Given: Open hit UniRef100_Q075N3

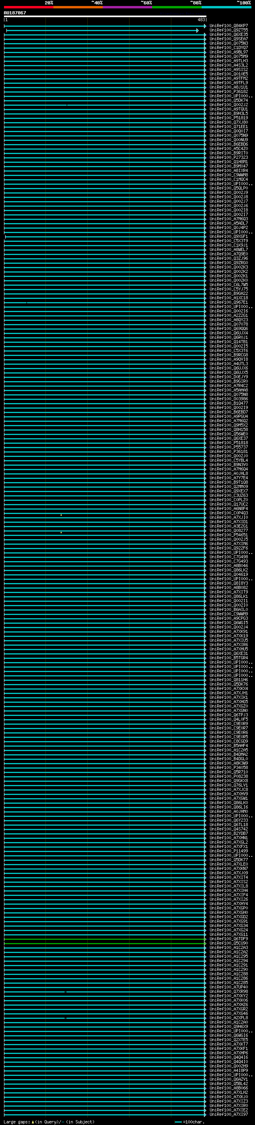Looking at the screenshot, I should click(229, 43).
